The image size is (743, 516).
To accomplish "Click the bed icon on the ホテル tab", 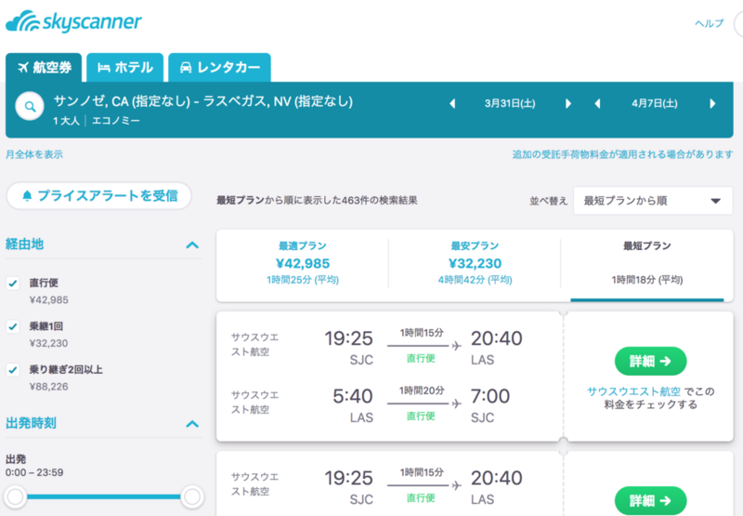I will coord(104,68).
